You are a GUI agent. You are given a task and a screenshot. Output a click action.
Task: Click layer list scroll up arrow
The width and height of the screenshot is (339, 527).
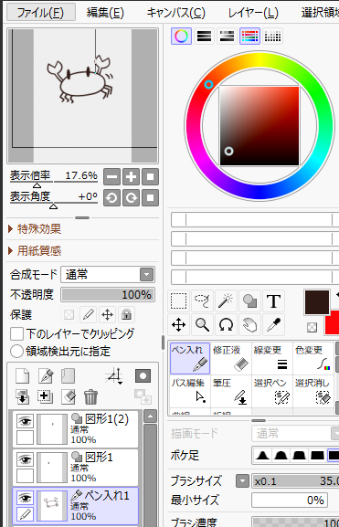(x=150, y=416)
